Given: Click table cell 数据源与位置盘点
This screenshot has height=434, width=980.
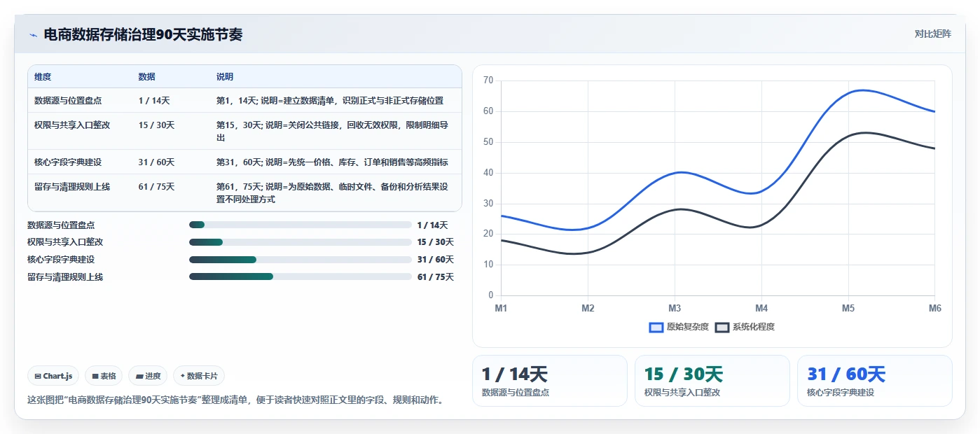Looking at the screenshot, I should point(68,100).
